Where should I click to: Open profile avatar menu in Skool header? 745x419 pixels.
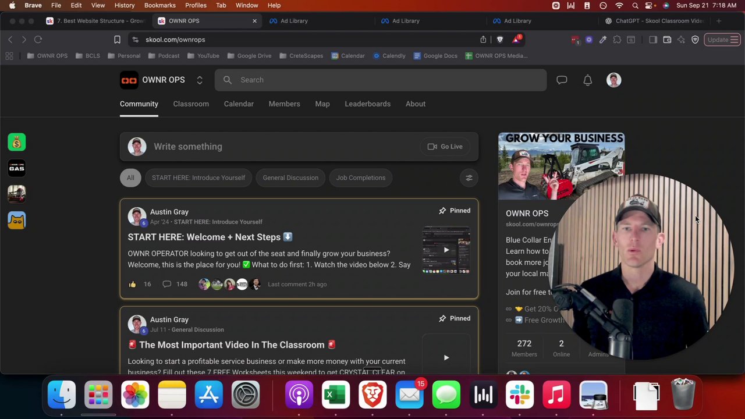[613, 80]
